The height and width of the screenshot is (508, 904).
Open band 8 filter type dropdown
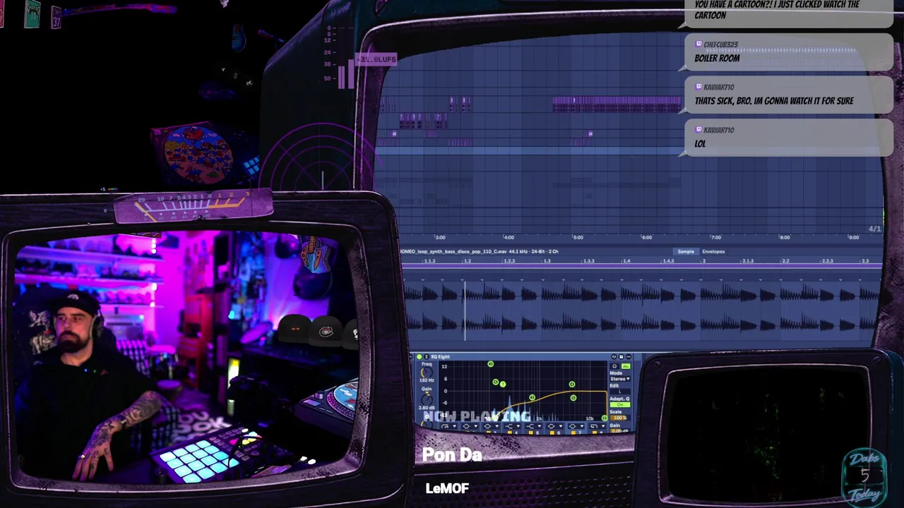point(597,426)
